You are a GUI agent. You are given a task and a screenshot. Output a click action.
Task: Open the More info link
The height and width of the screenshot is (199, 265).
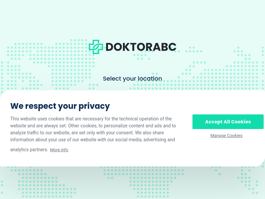pos(59,150)
